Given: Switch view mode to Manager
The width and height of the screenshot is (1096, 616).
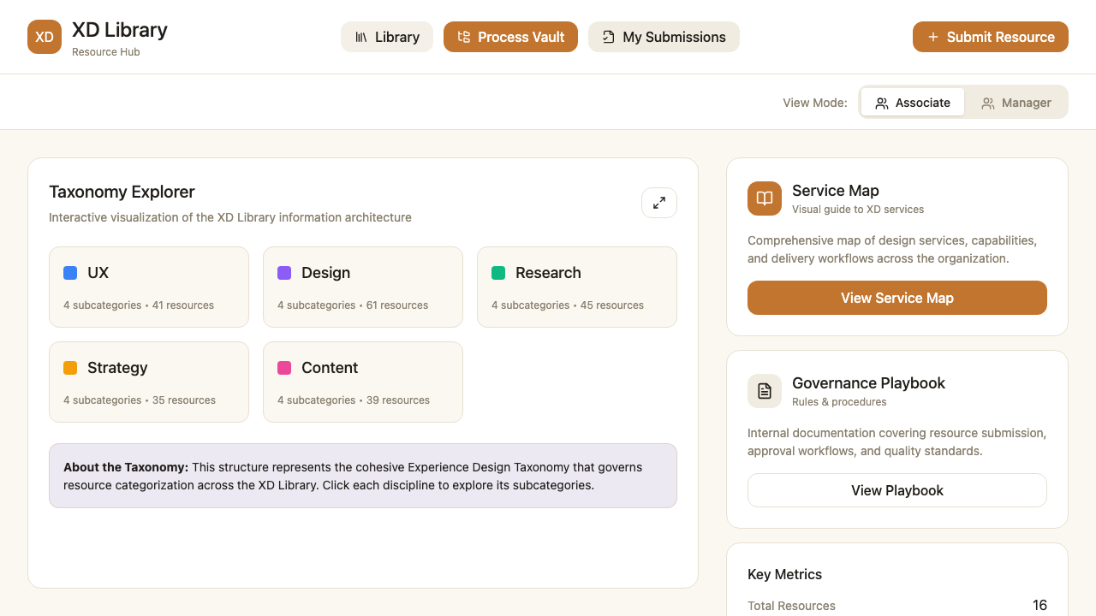Looking at the screenshot, I should coord(1016,103).
